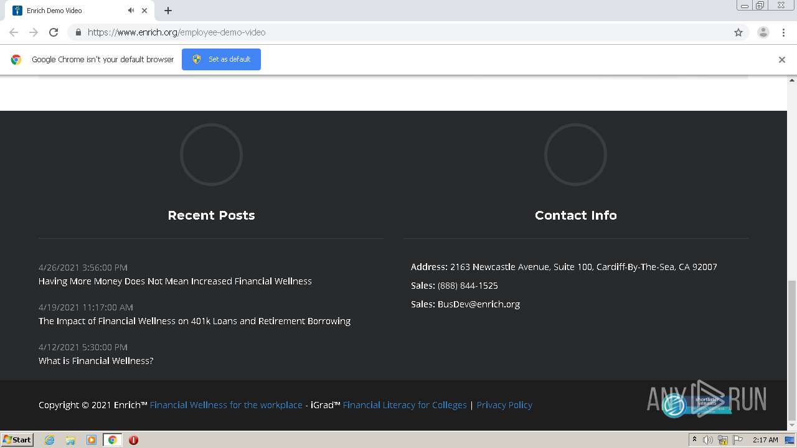This screenshot has height=448, width=797.
Task: Open Windows Media Player from taskbar
Action: [x=92, y=440]
